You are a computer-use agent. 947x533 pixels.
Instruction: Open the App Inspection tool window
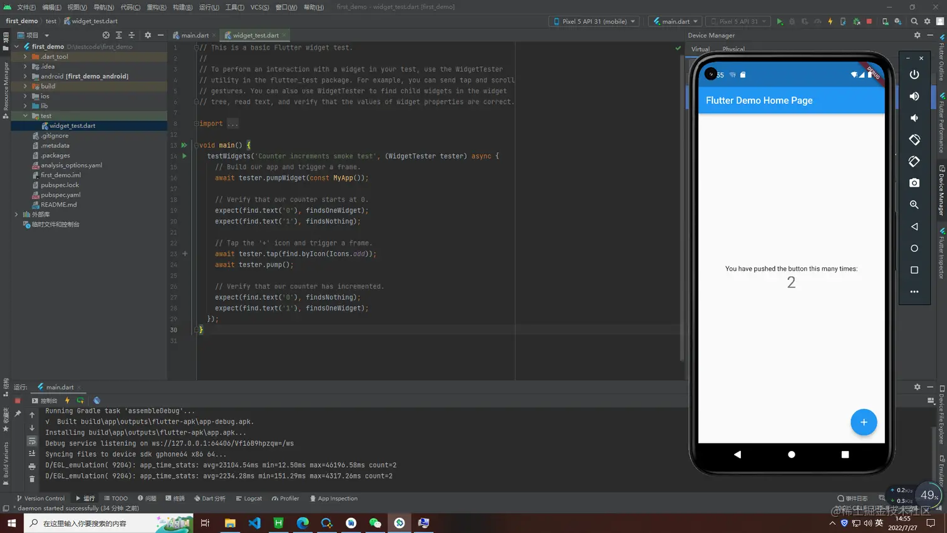[x=333, y=499]
